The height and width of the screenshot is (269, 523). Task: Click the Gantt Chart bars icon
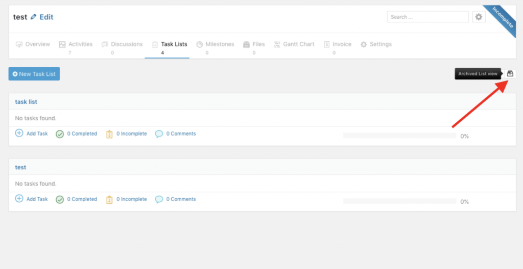(277, 44)
